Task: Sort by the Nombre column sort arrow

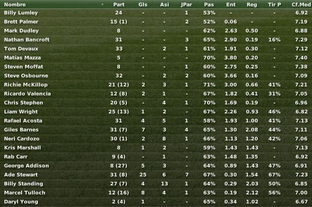Action: 102,4
